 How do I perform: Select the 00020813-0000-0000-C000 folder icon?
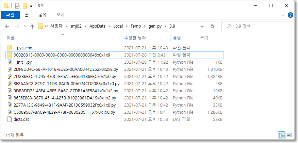[x=10, y=55]
